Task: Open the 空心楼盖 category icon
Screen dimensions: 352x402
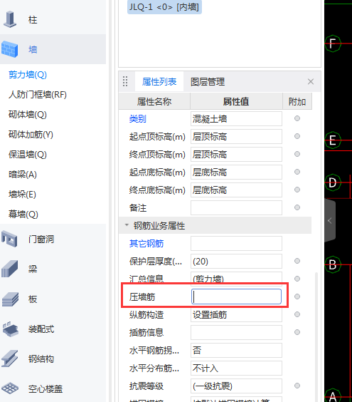Action: 10,388
